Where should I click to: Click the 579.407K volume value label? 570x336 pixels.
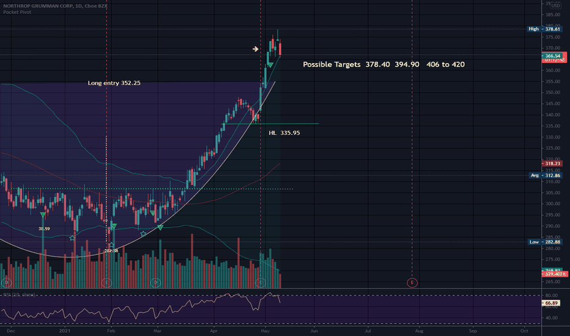point(554,274)
